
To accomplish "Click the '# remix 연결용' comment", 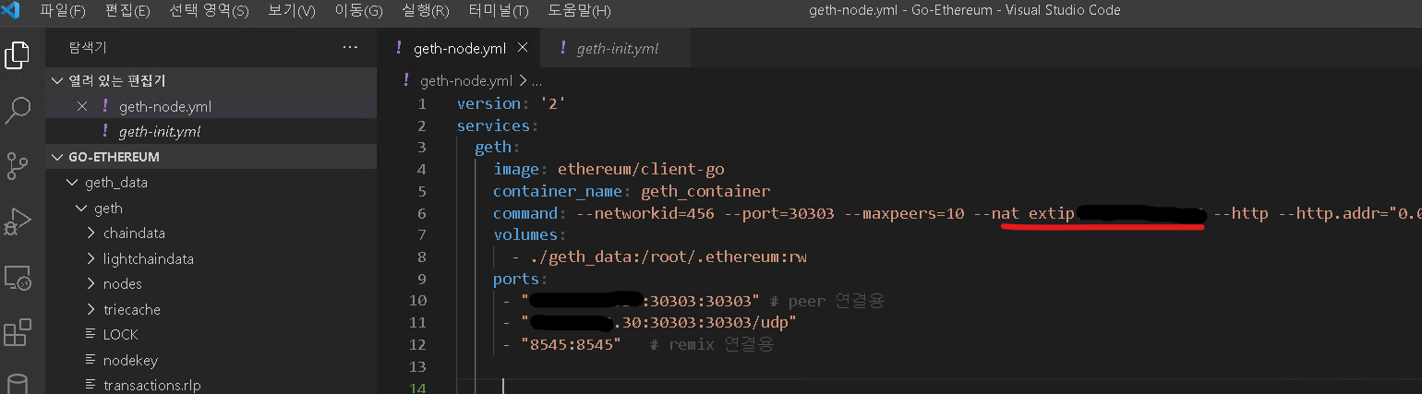I will click(x=711, y=344).
